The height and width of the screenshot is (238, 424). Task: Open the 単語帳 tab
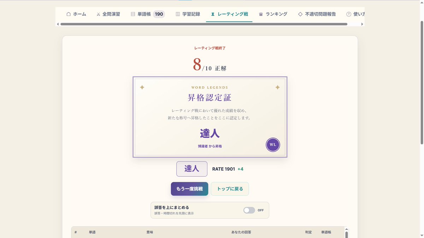pyautogui.click(x=148, y=14)
